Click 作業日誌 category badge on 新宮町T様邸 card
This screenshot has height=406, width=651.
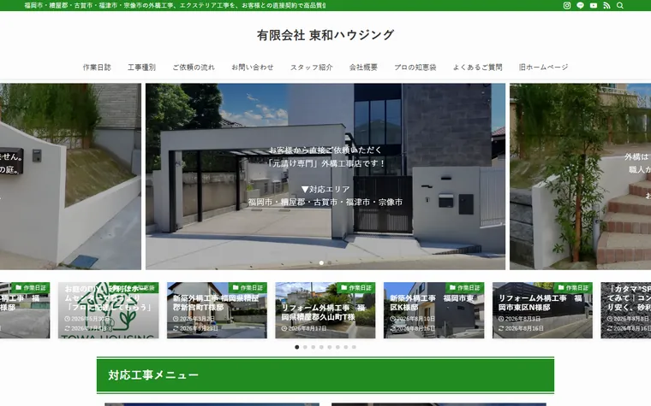(248, 287)
